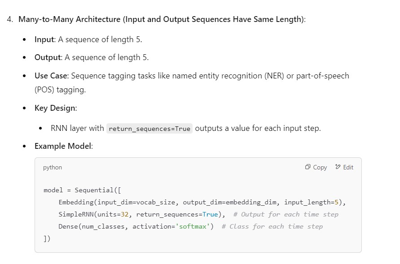400x264 pixels.
Task: Click the inline return_sequences=True code chip
Action: 149,129
